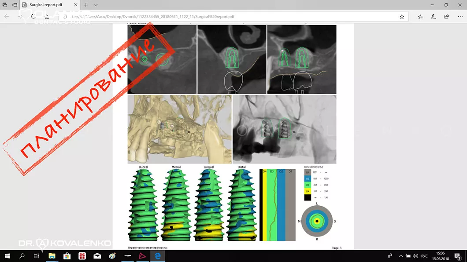Add the page to favorites with the star icon

click(402, 17)
